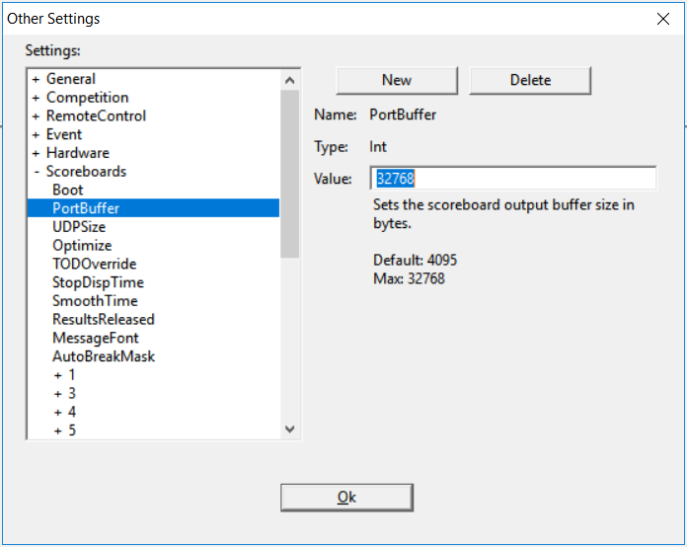687x547 pixels.
Task: Select the Event tree item
Action: click(x=64, y=134)
